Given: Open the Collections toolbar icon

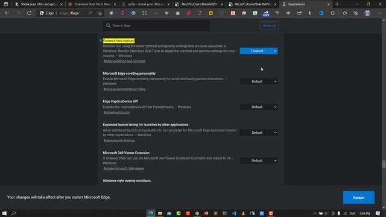Looking at the screenshot, I should point(356,13).
